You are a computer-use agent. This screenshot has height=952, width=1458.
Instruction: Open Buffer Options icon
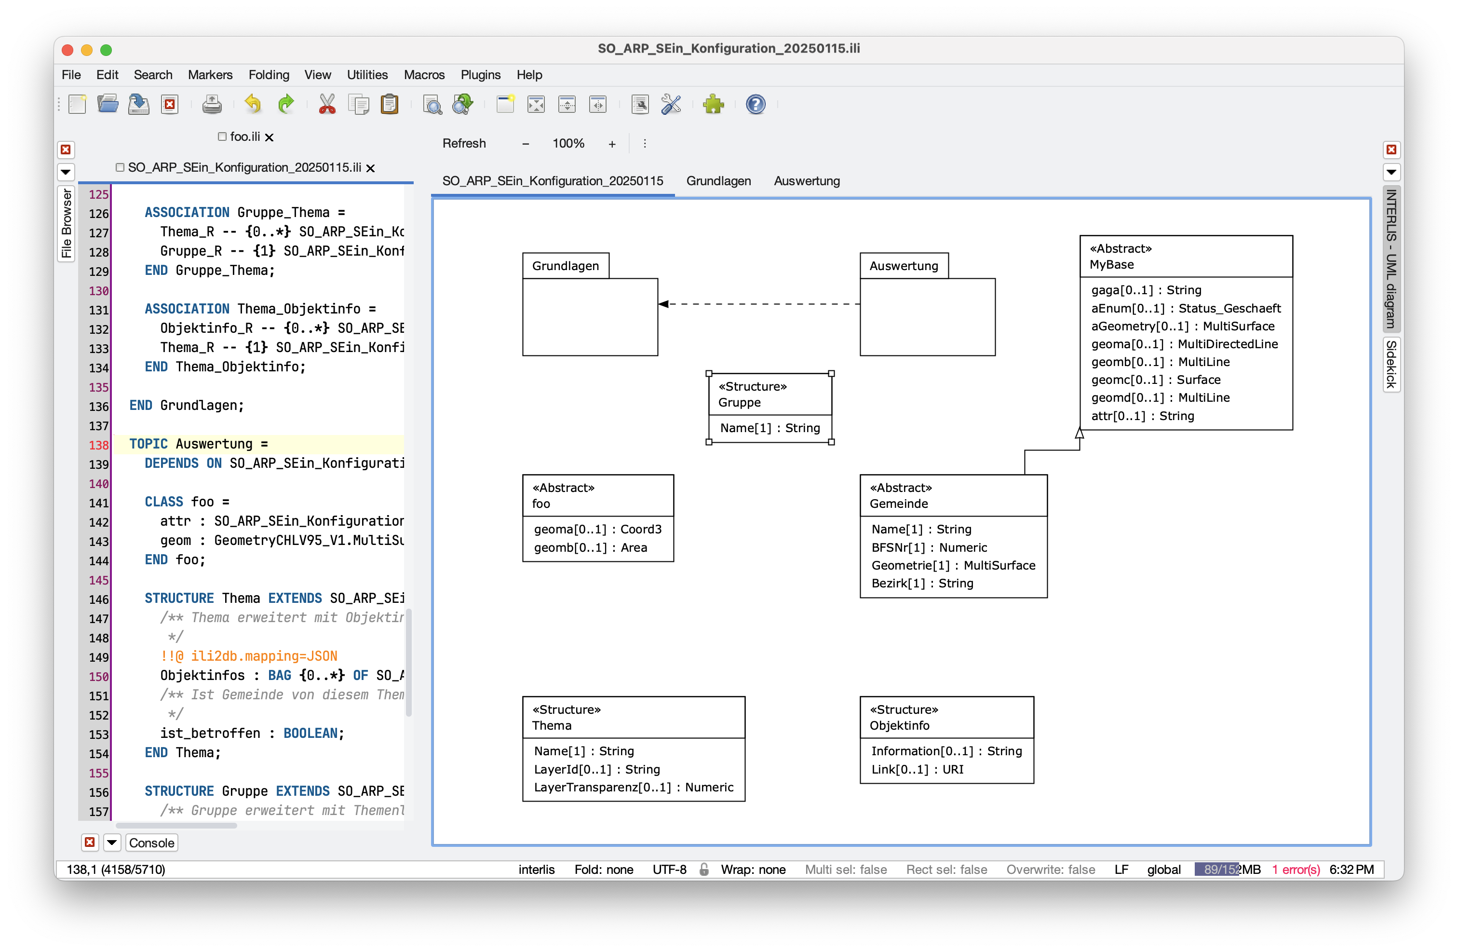[x=640, y=104]
